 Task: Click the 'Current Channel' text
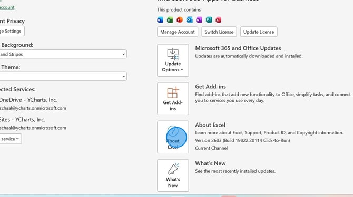pos(211,148)
